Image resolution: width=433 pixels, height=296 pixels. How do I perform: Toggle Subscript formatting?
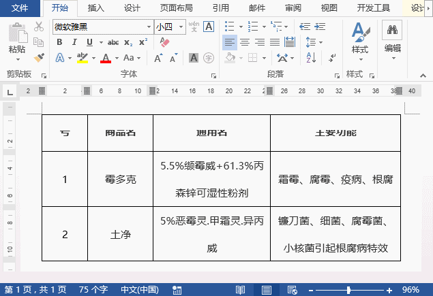[128, 42]
